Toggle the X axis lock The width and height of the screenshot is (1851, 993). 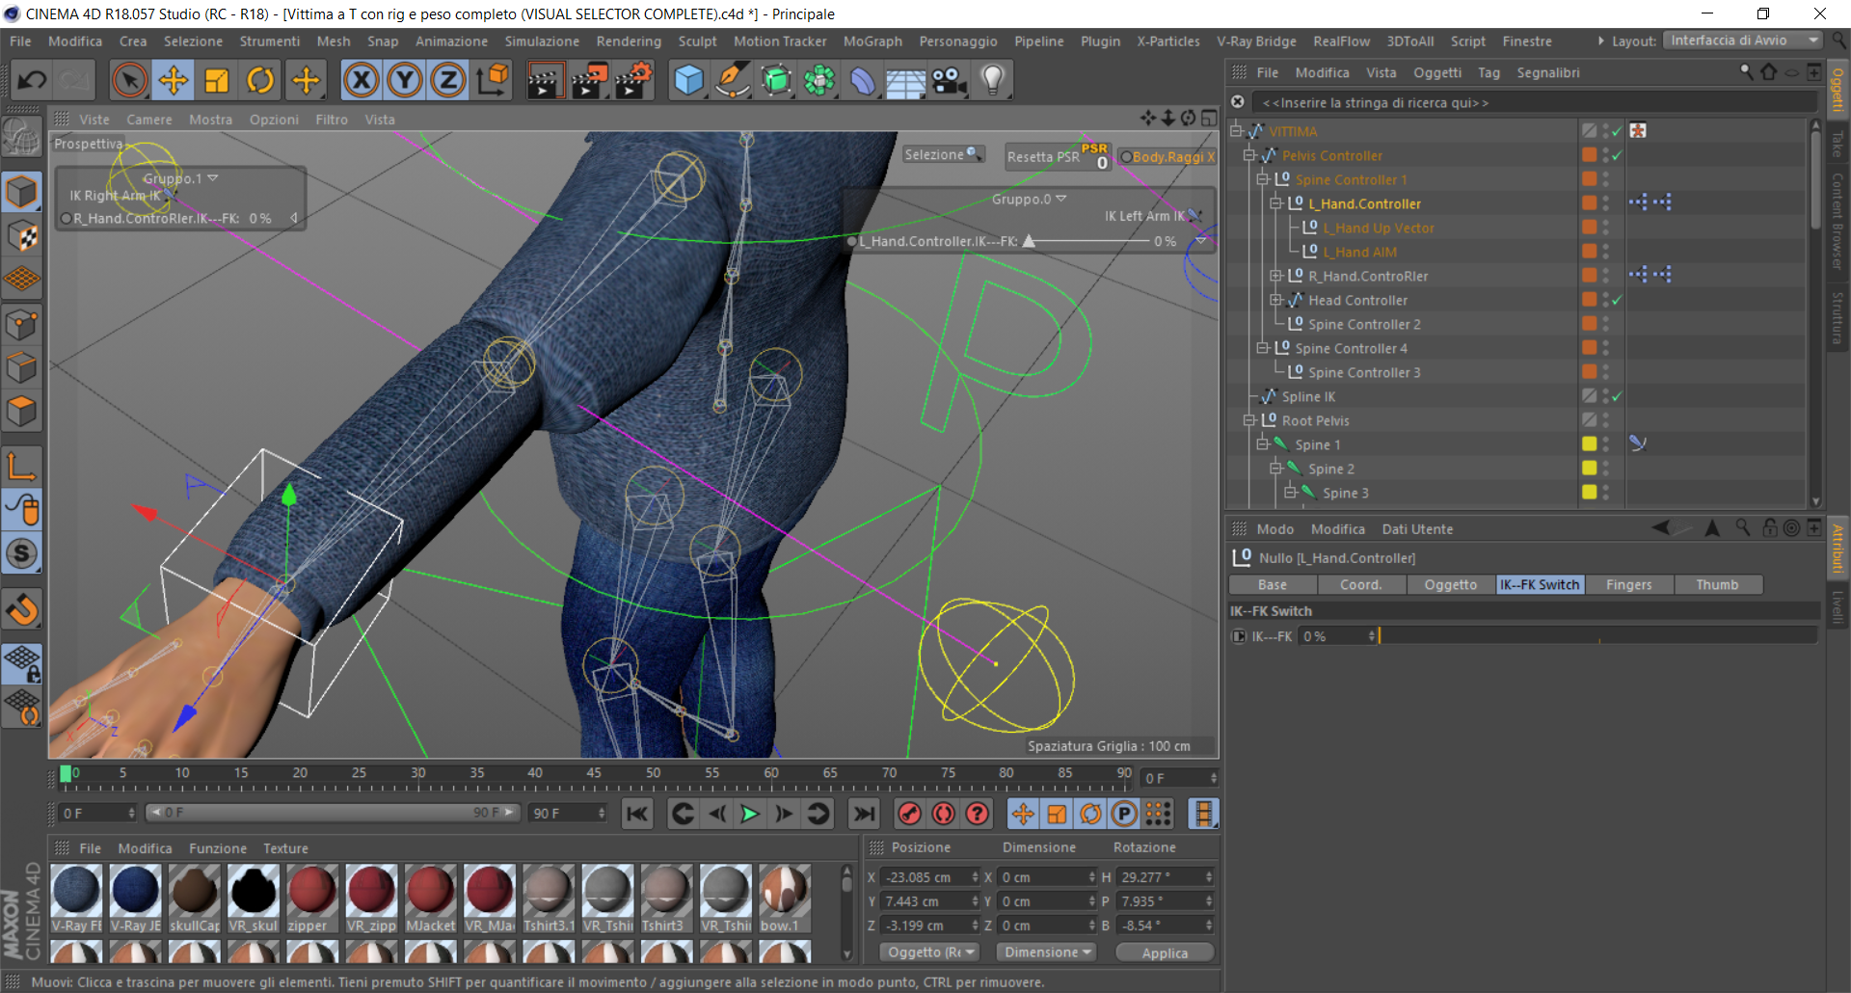[362, 80]
